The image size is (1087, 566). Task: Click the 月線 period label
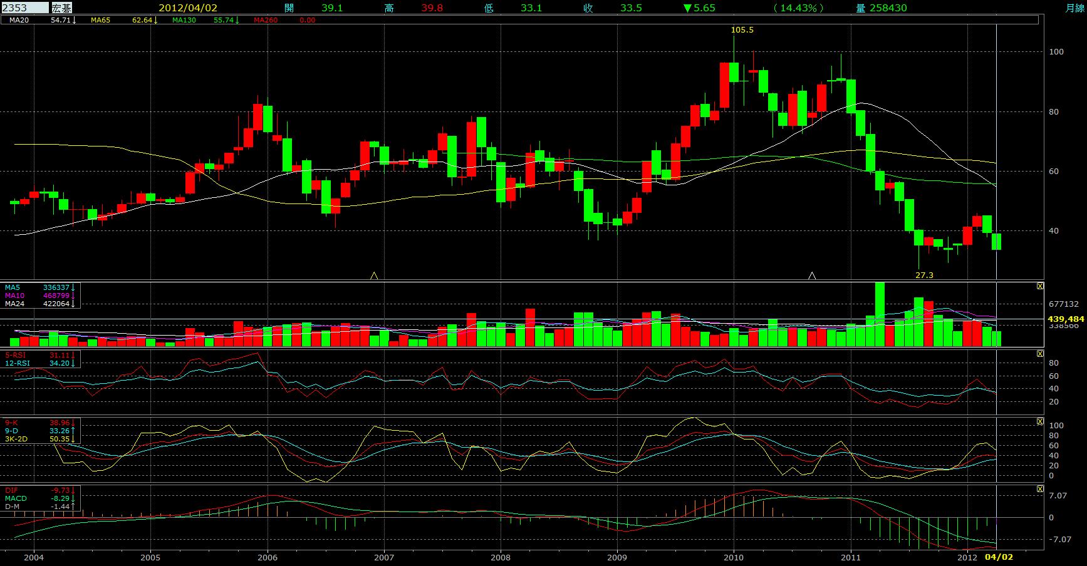tap(1075, 8)
